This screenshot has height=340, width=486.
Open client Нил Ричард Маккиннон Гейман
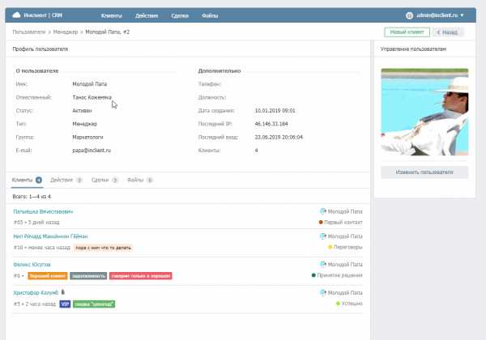click(x=50, y=236)
